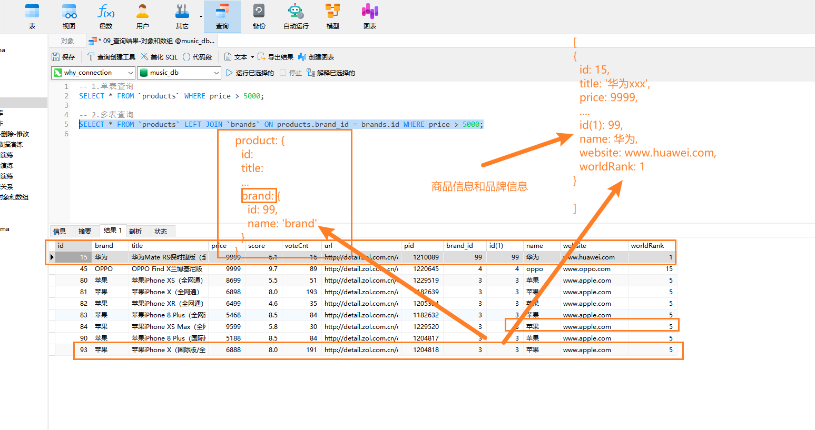This screenshot has width=815, height=430.
Task: Open the 函数 (Function) icon
Action: coord(106,16)
